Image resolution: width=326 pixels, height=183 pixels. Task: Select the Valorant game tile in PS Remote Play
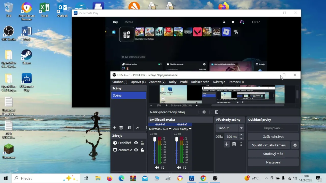[x=197, y=32]
